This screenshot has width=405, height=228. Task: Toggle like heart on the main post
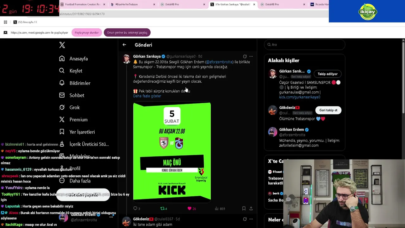click(189, 208)
